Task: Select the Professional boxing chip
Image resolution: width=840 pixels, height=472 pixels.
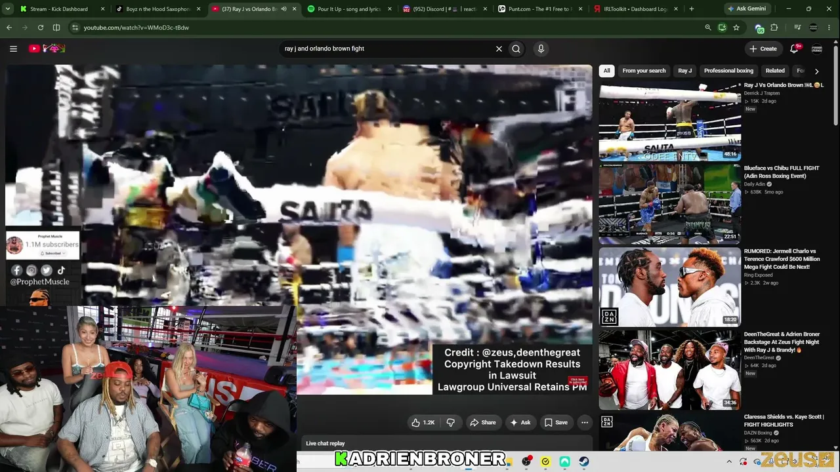Action: (x=728, y=71)
